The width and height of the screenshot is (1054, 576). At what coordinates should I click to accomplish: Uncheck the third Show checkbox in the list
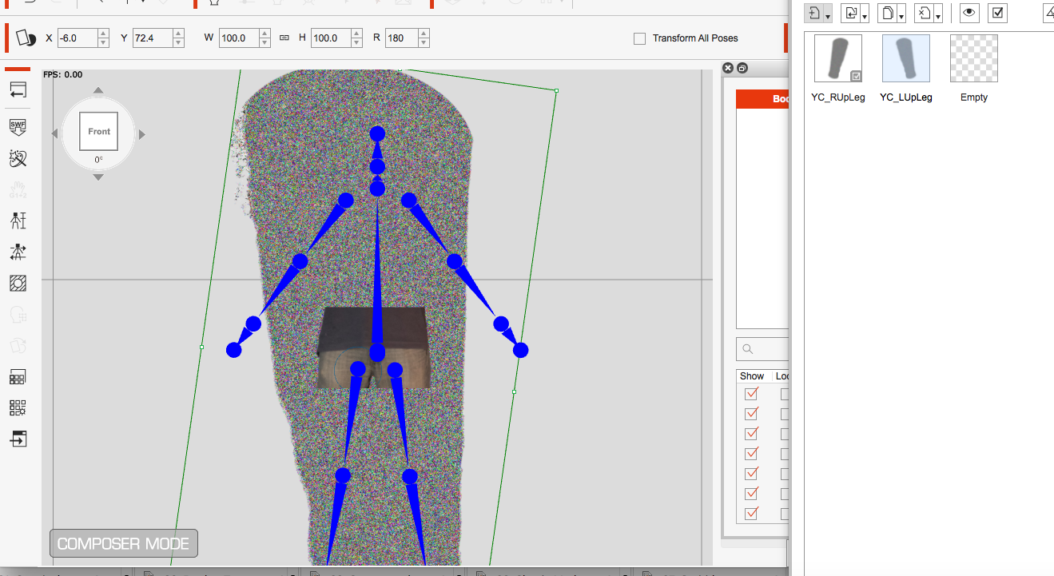[x=751, y=434]
